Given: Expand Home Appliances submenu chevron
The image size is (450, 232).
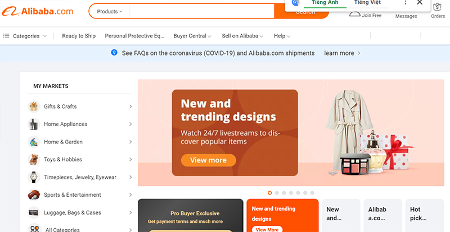Looking at the screenshot, I should pyautogui.click(x=130, y=124).
